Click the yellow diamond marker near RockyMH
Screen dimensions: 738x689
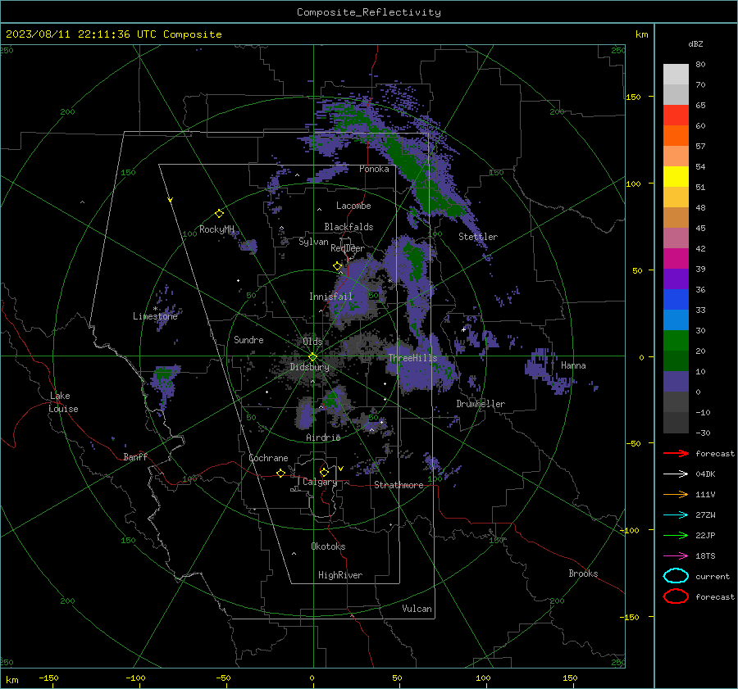[x=219, y=214]
